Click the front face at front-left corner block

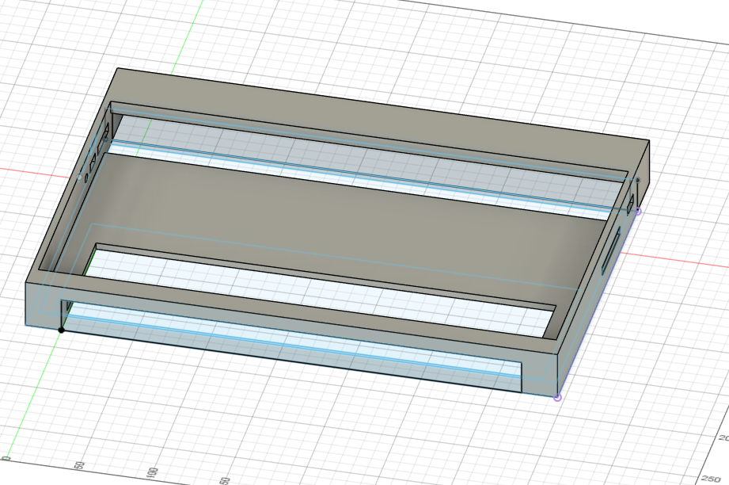(43, 307)
